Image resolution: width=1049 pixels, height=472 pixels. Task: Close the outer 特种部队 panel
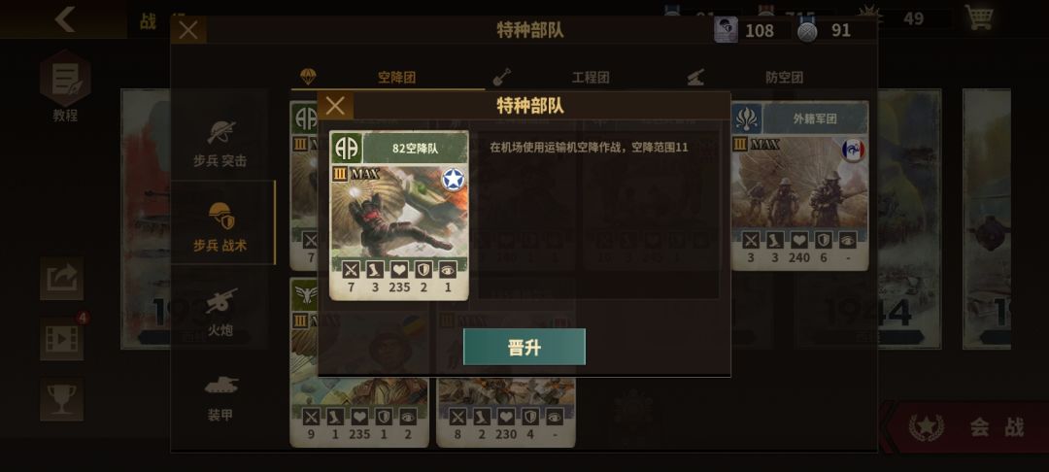click(188, 30)
